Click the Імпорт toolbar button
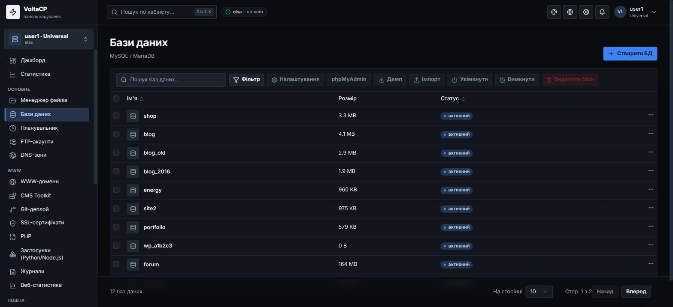The width and height of the screenshot is (673, 307). (427, 80)
